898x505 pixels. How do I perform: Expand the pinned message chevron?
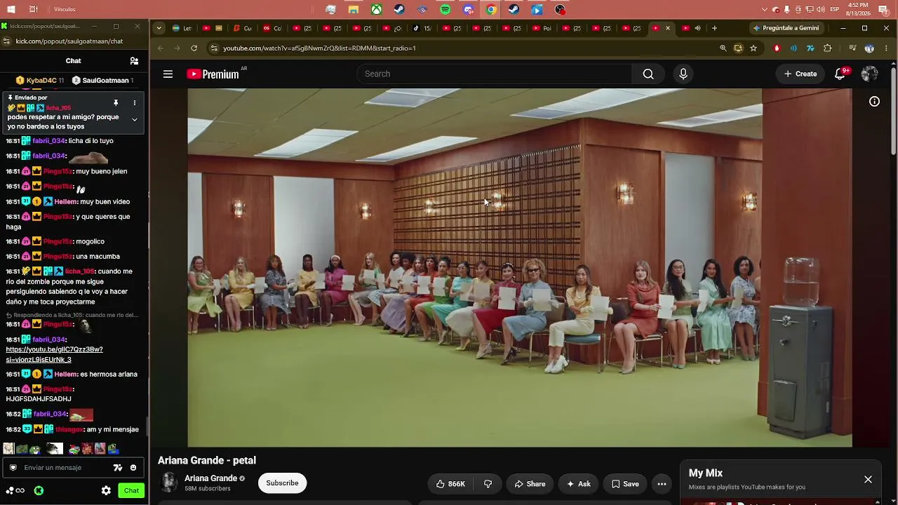(135, 120)
